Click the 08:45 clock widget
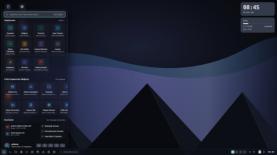Viewport: 277px width, 155px height. point(257,9)
